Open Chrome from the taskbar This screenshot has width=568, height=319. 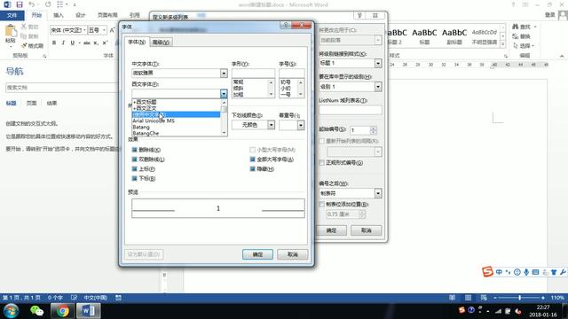click(62, 311)
